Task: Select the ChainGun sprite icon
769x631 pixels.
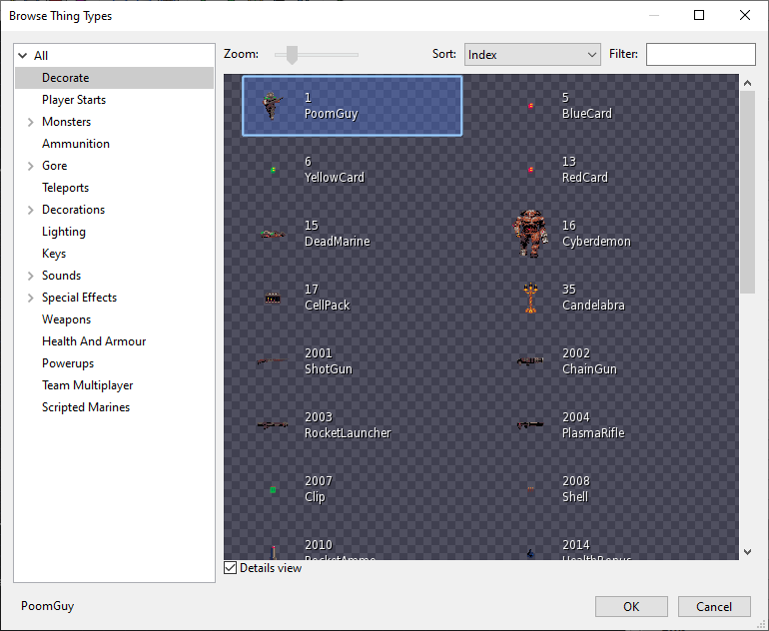Action: pyautogui.click(x=530, y=361)
